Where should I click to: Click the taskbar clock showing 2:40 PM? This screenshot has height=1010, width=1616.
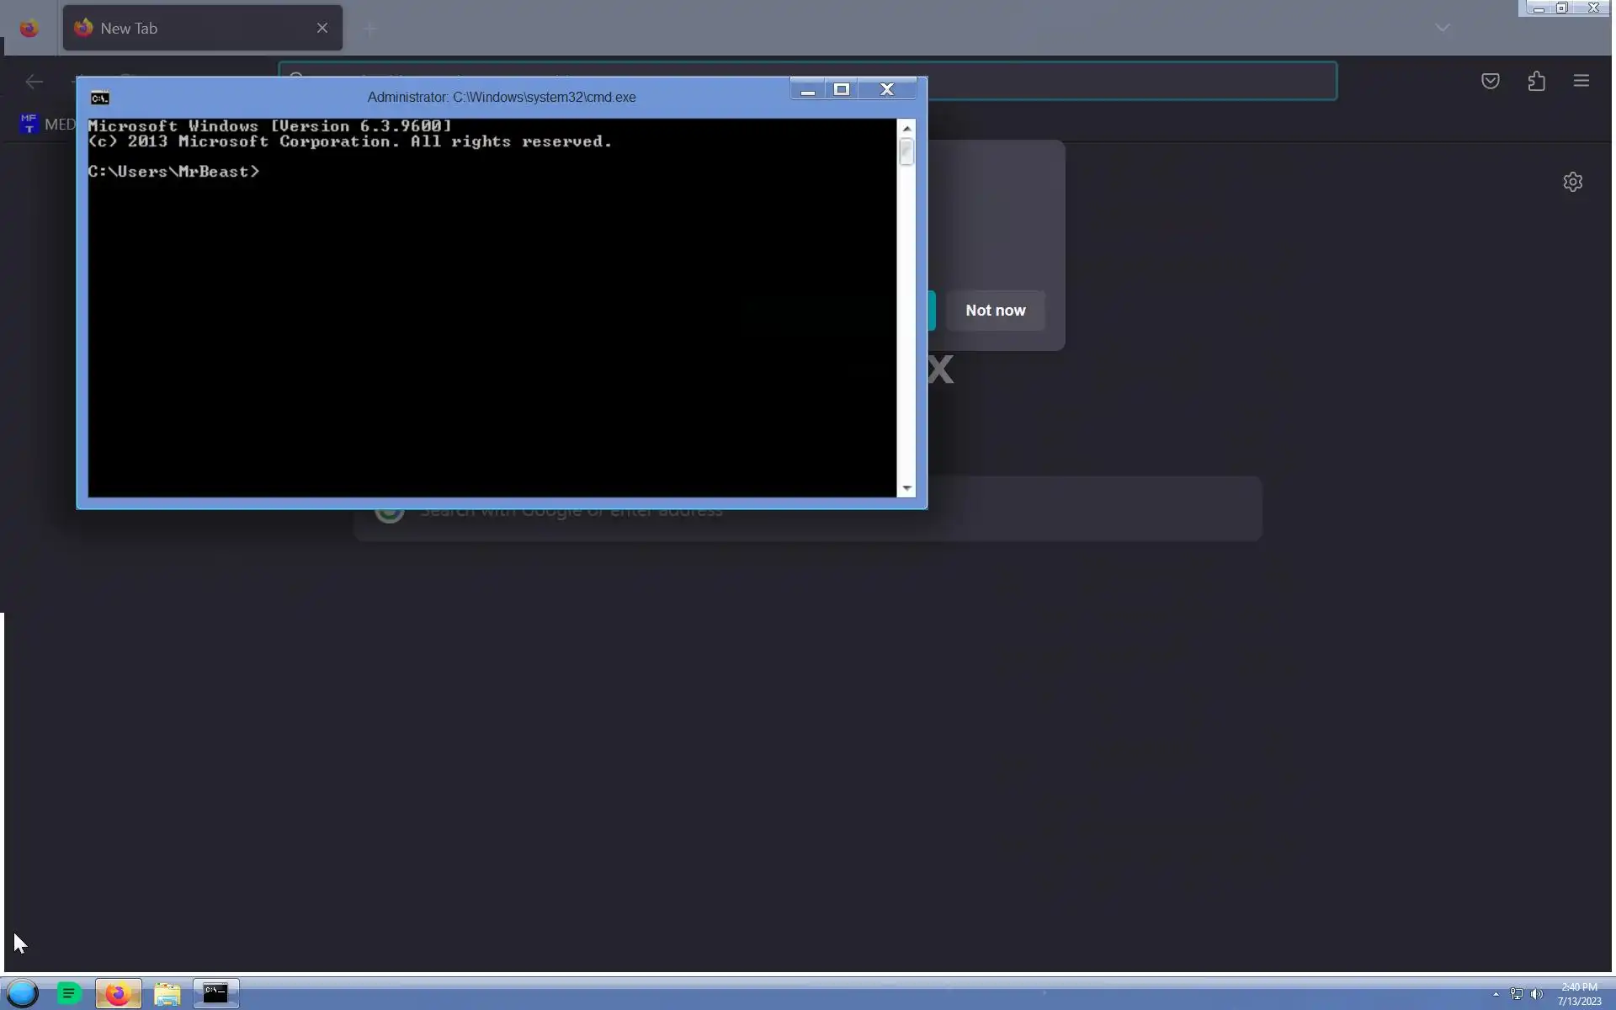[x=1578, y=994]
